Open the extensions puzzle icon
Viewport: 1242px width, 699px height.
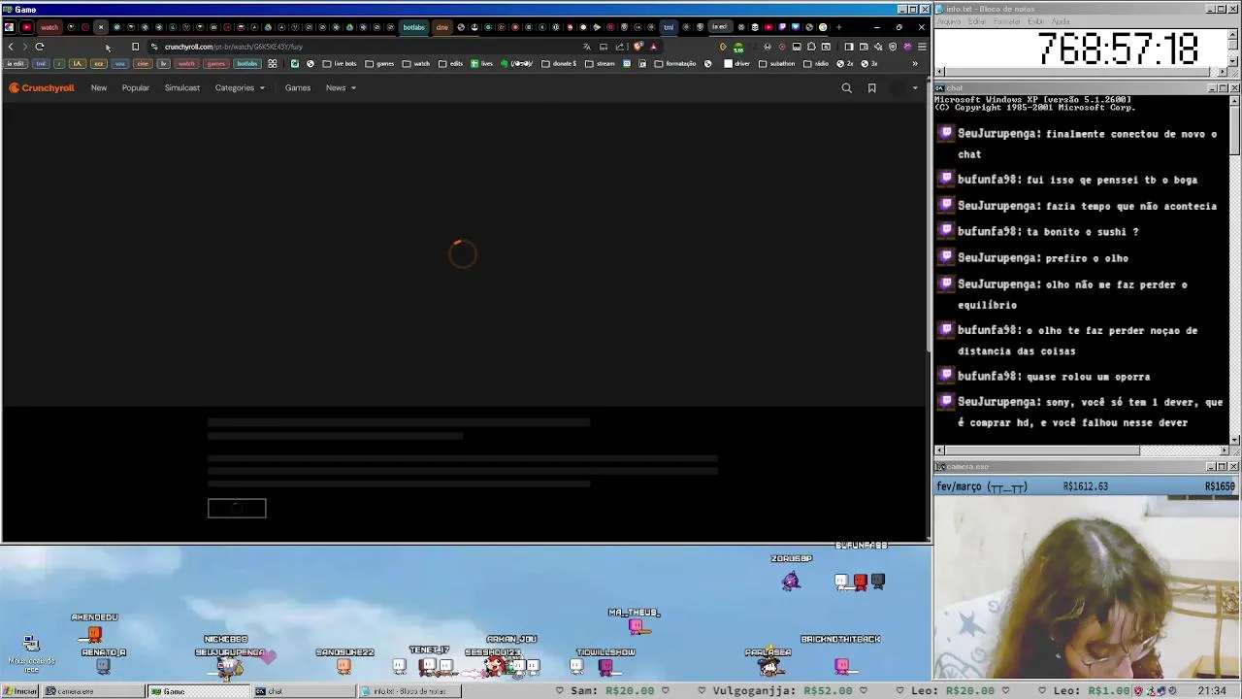[x=811, y=47]
